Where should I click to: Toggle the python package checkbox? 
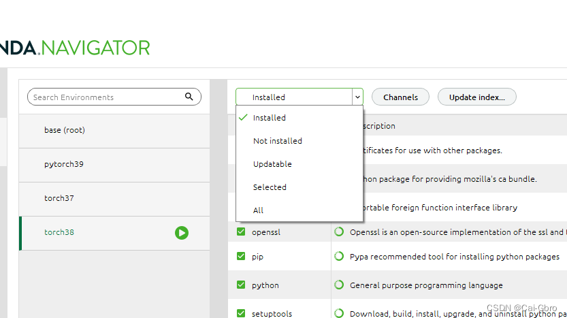(241, 285)
